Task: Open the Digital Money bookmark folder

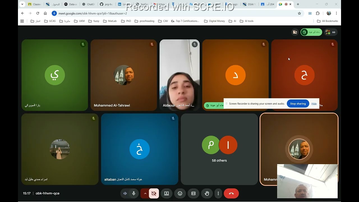Action: click(214, 21)
